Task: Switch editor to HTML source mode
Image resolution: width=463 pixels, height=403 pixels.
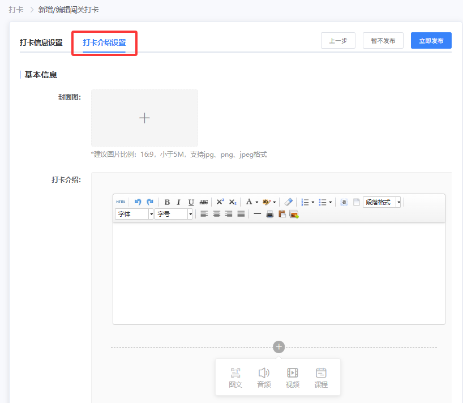Action: [121, 202]
